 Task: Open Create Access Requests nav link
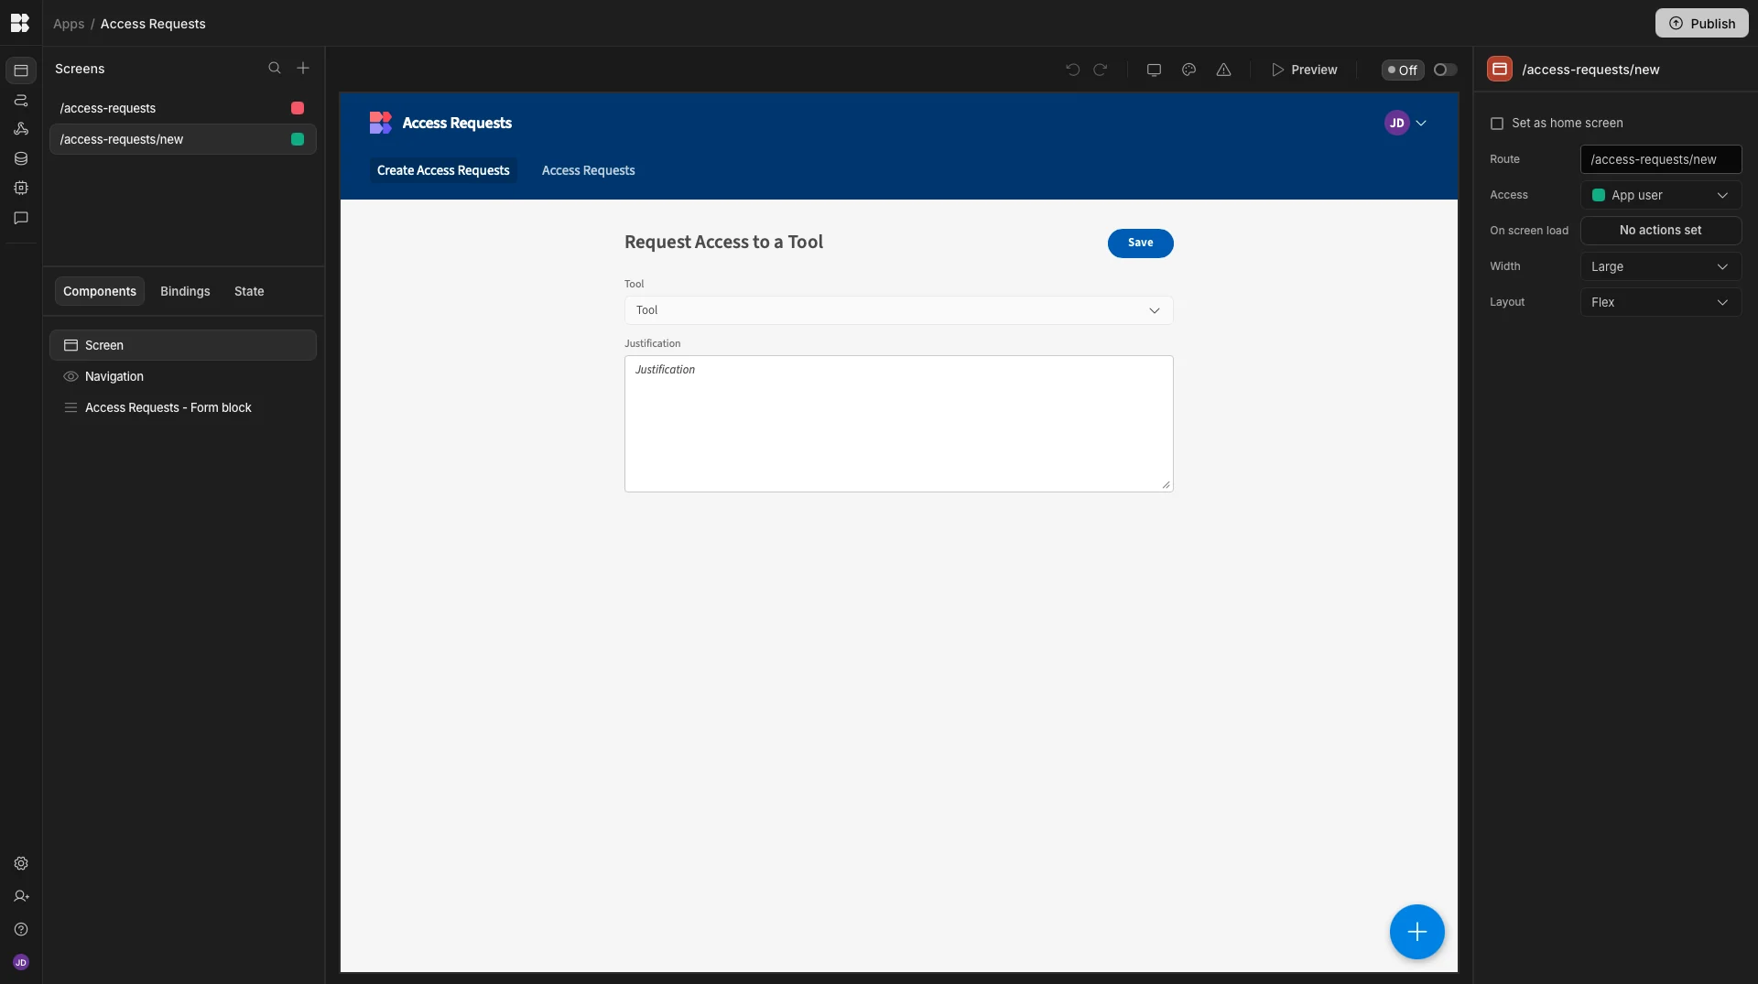coord(443,170)
